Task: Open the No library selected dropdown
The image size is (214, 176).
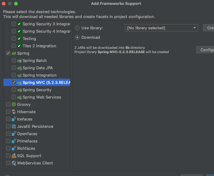Action: 161,28
